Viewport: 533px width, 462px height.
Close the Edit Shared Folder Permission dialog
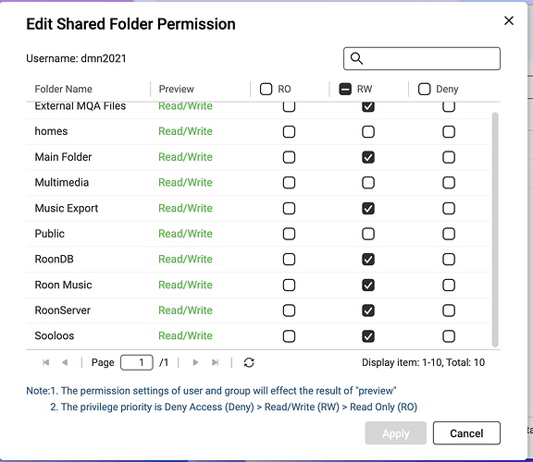pyautogui.click(x=509, y=20)
